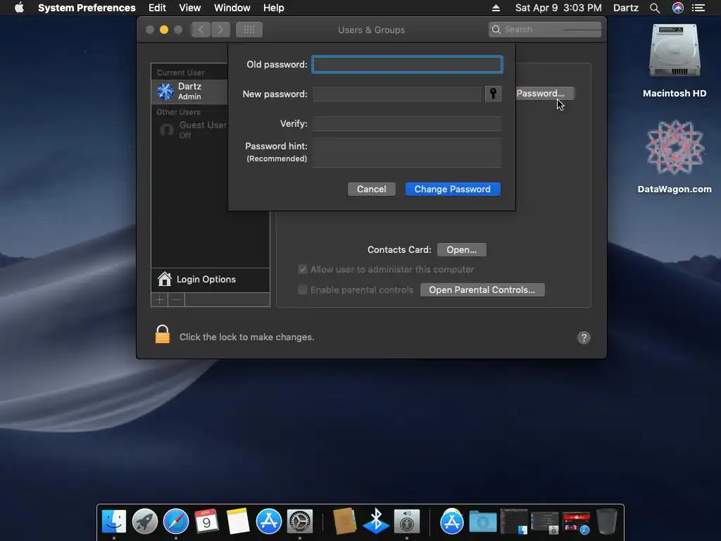Open Notes app in the Dock

[x=238, y=521]
